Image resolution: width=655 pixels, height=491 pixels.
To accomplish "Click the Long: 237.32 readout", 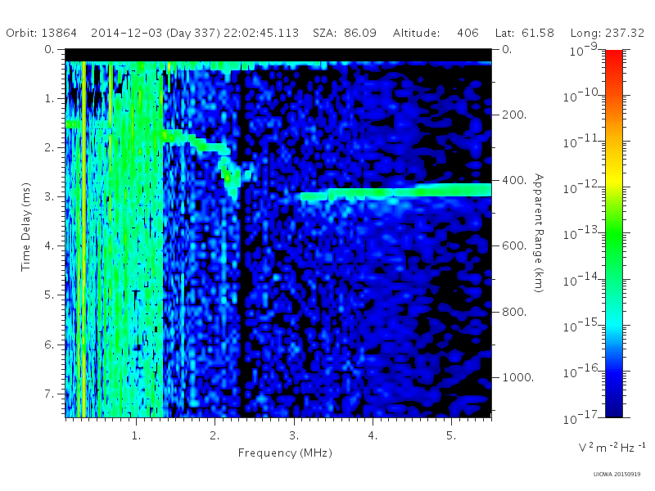I will [x=608, y=33].
